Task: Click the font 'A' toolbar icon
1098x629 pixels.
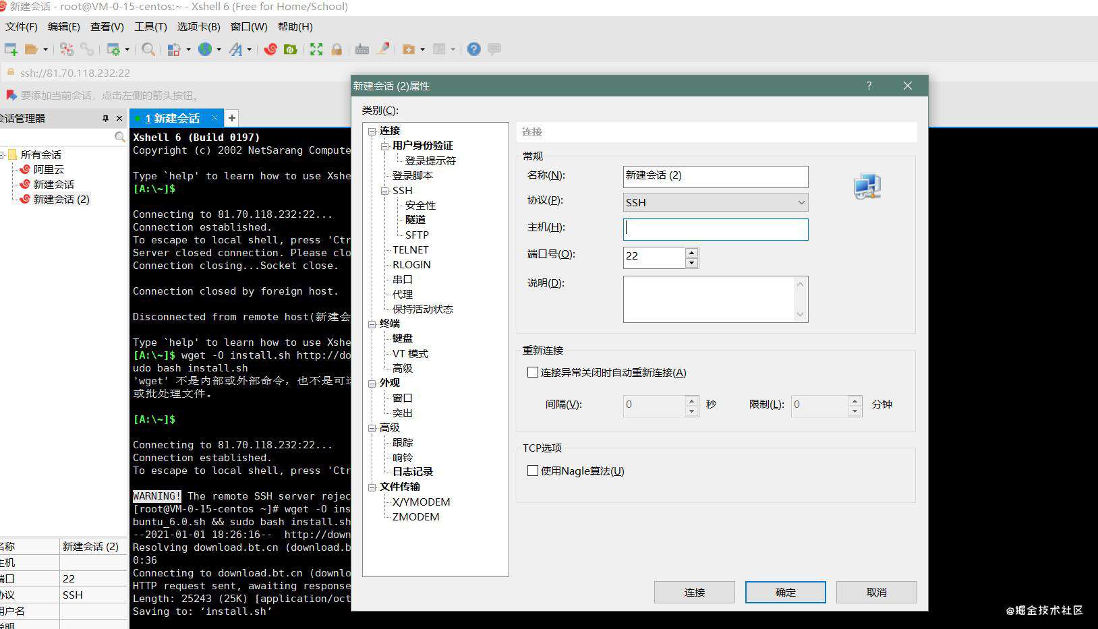Action: tap(235, 49)
